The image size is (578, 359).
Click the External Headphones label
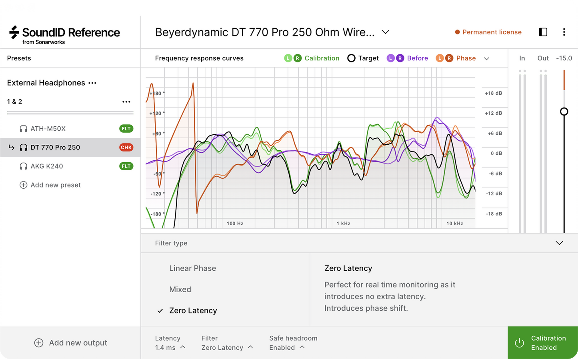point(46,83)
